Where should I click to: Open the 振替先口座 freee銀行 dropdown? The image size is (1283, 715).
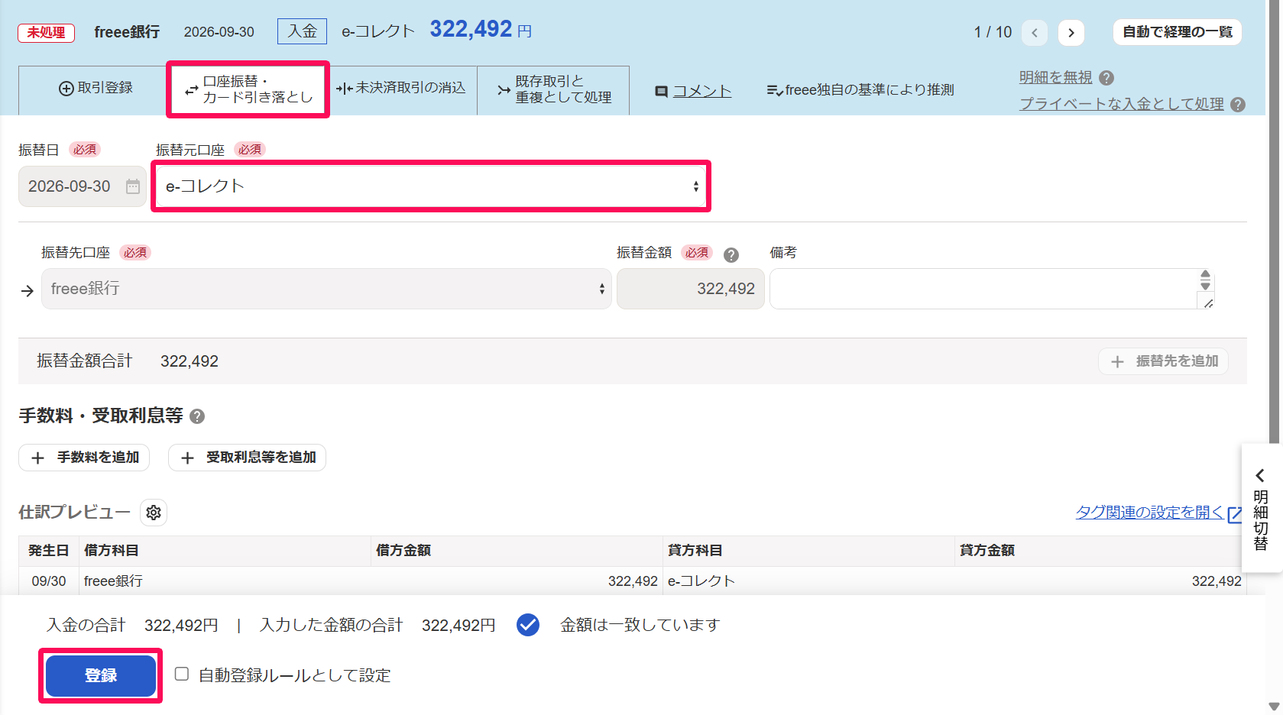326,289
